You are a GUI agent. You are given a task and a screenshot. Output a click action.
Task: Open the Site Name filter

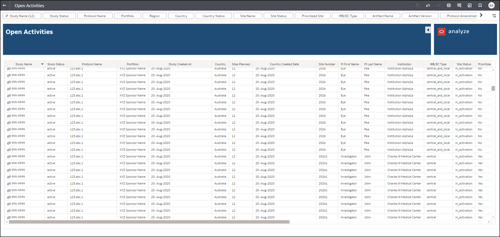coord(248,16)
